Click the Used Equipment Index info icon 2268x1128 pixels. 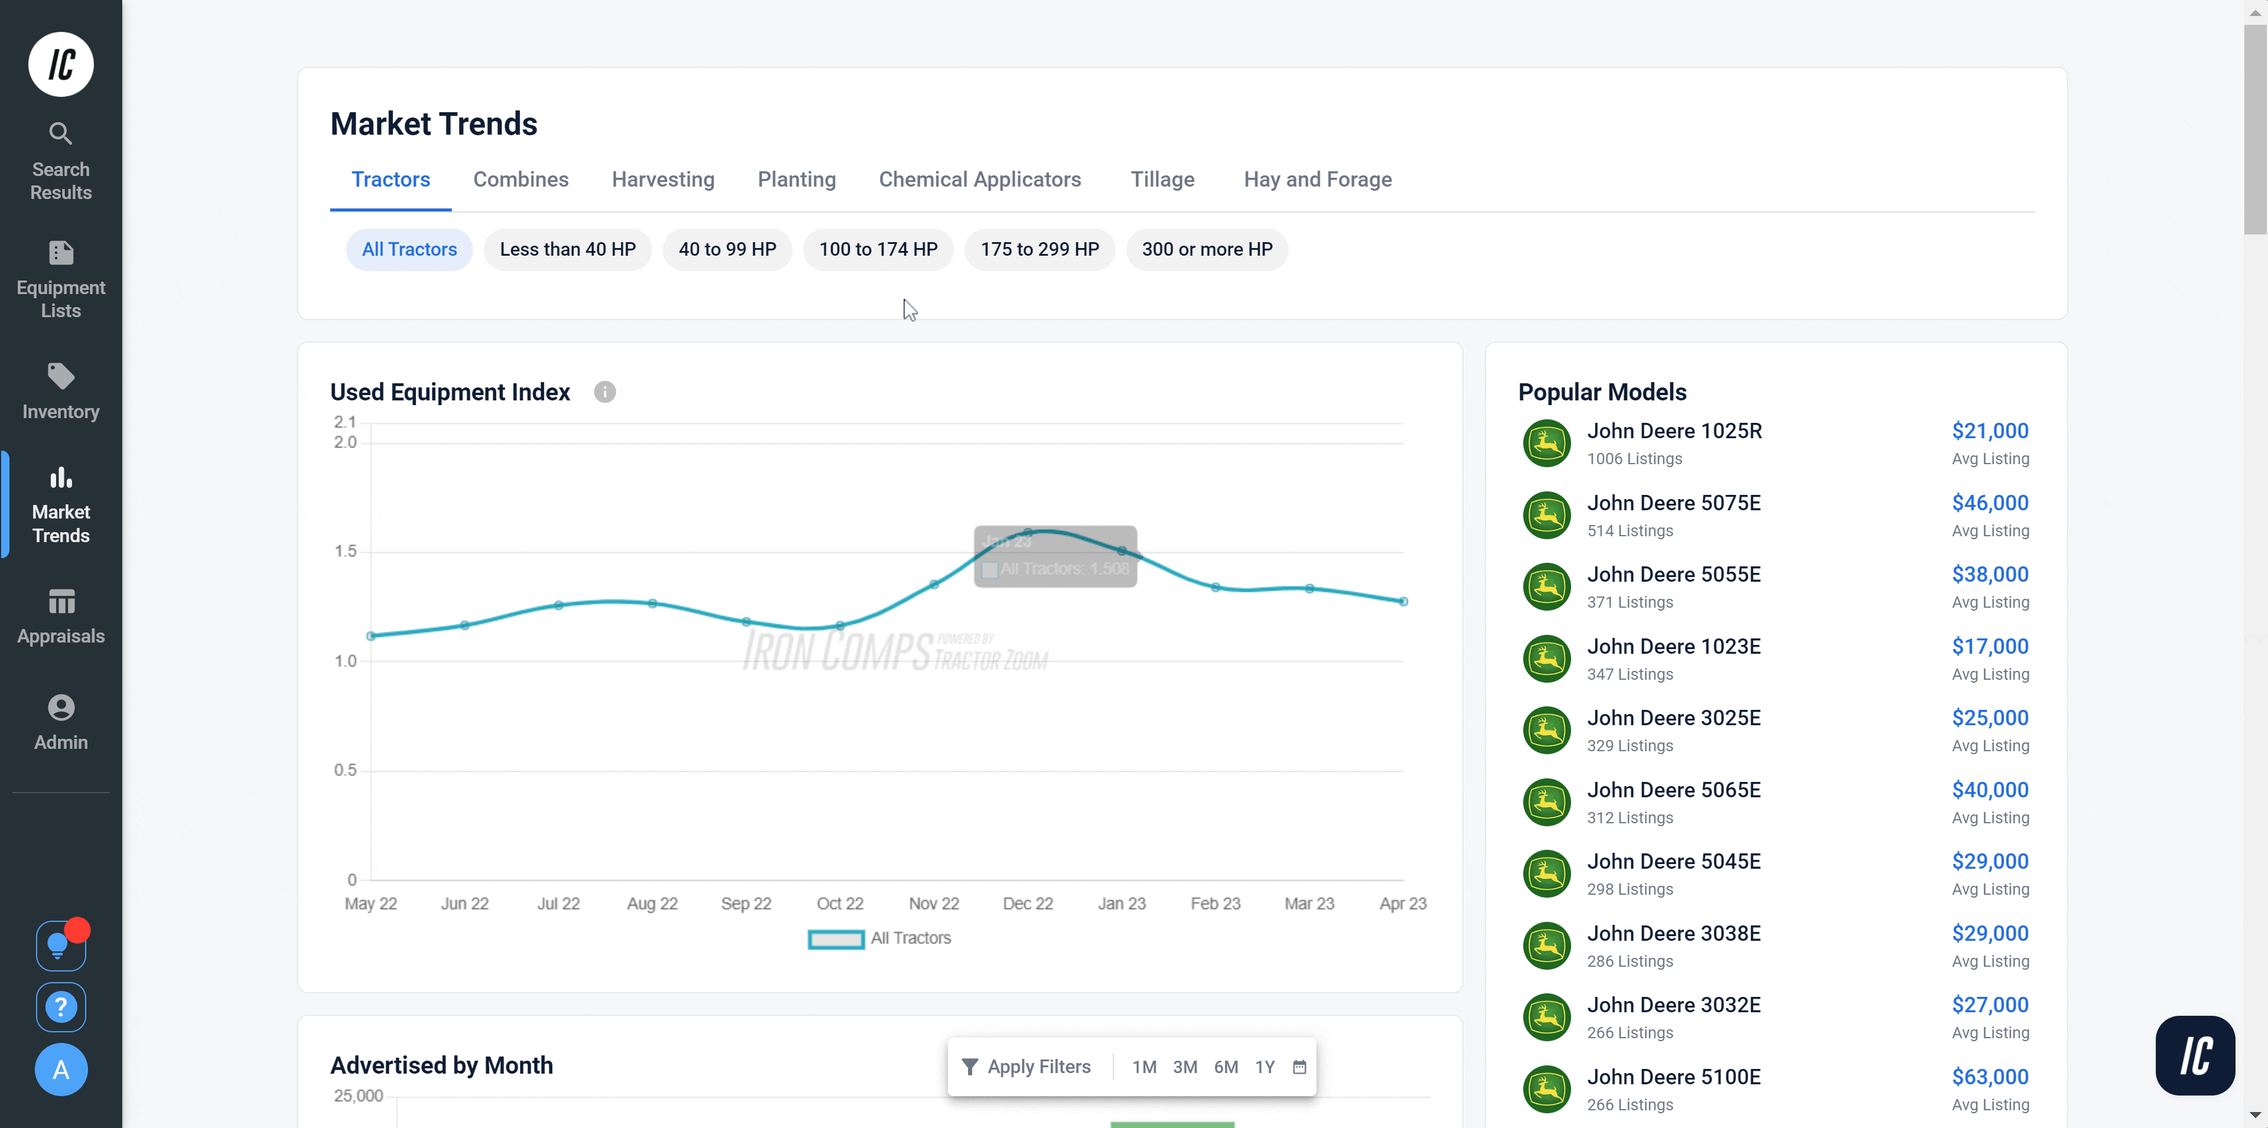605,392
